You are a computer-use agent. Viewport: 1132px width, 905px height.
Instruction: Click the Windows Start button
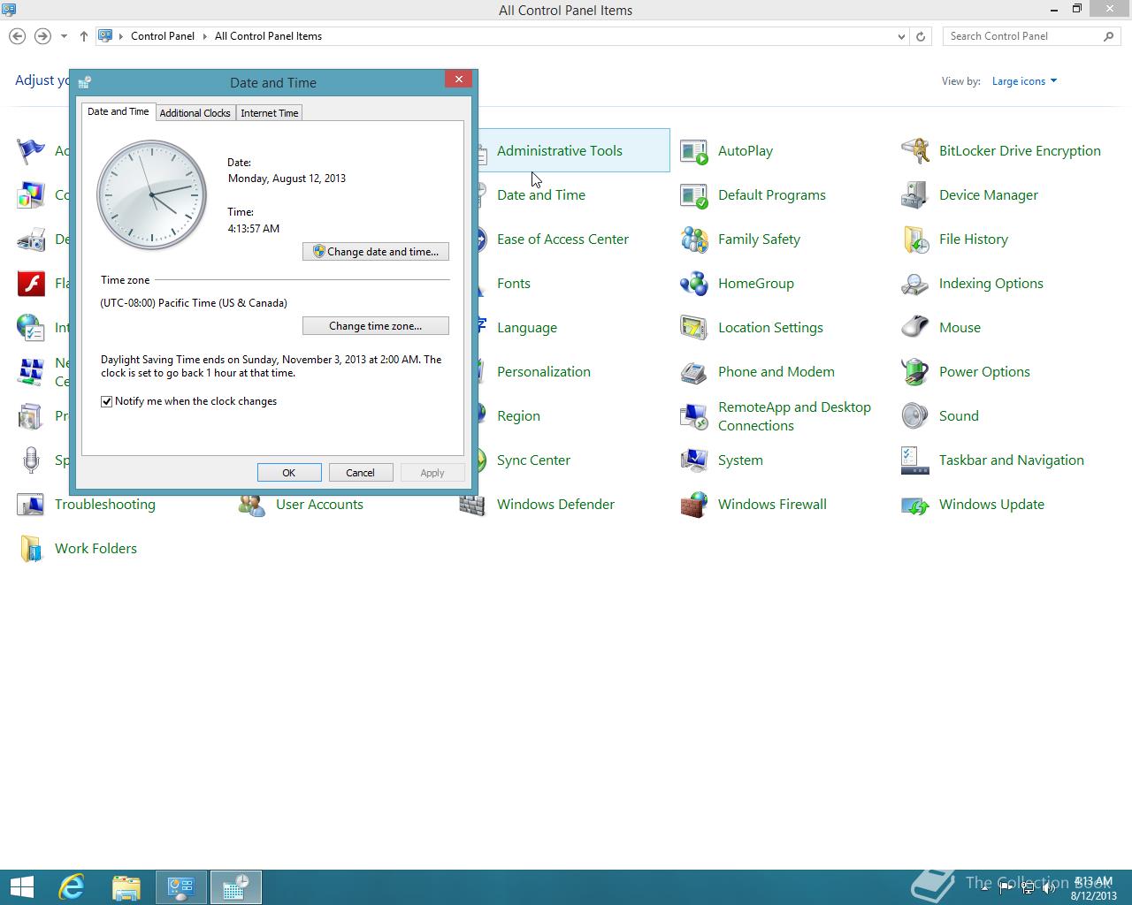coord(21,887)
